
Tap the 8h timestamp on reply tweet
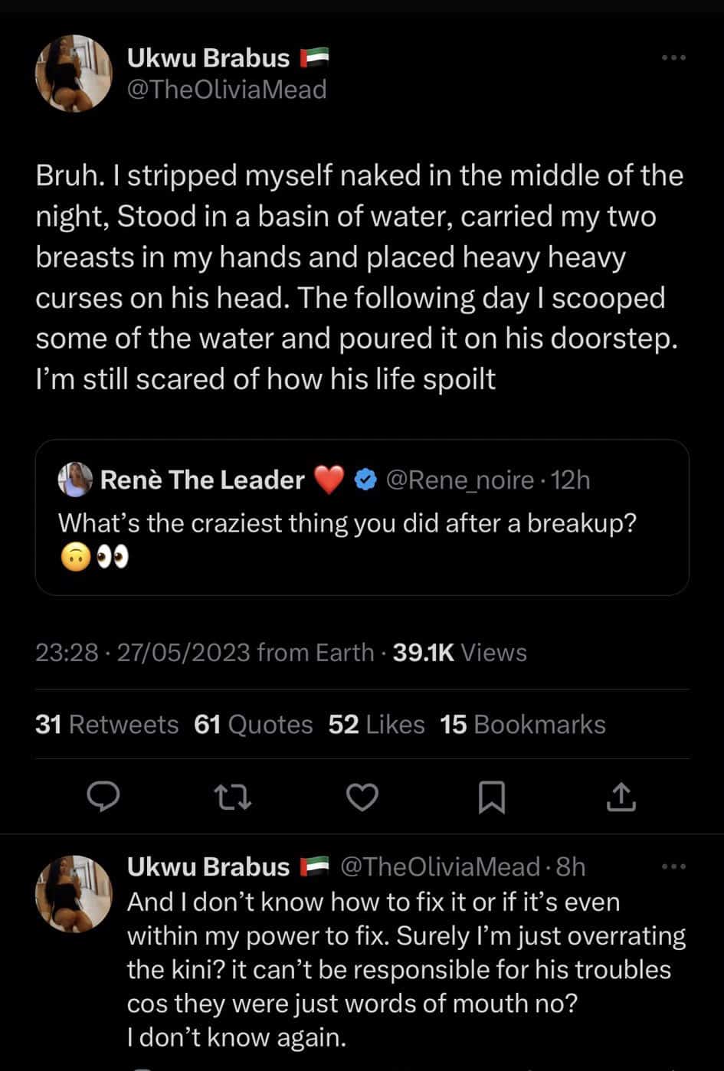pyautogui.click(x=571, y=866)
